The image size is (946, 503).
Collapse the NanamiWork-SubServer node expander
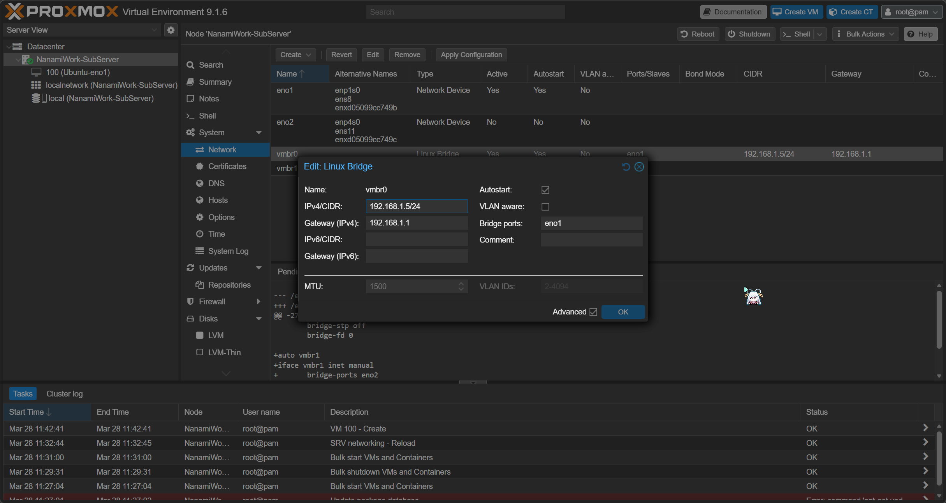coord(18,59)
